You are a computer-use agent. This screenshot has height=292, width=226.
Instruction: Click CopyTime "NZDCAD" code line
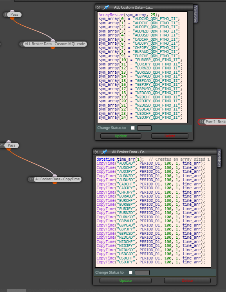pyautogui.click(x=151, y=238)
